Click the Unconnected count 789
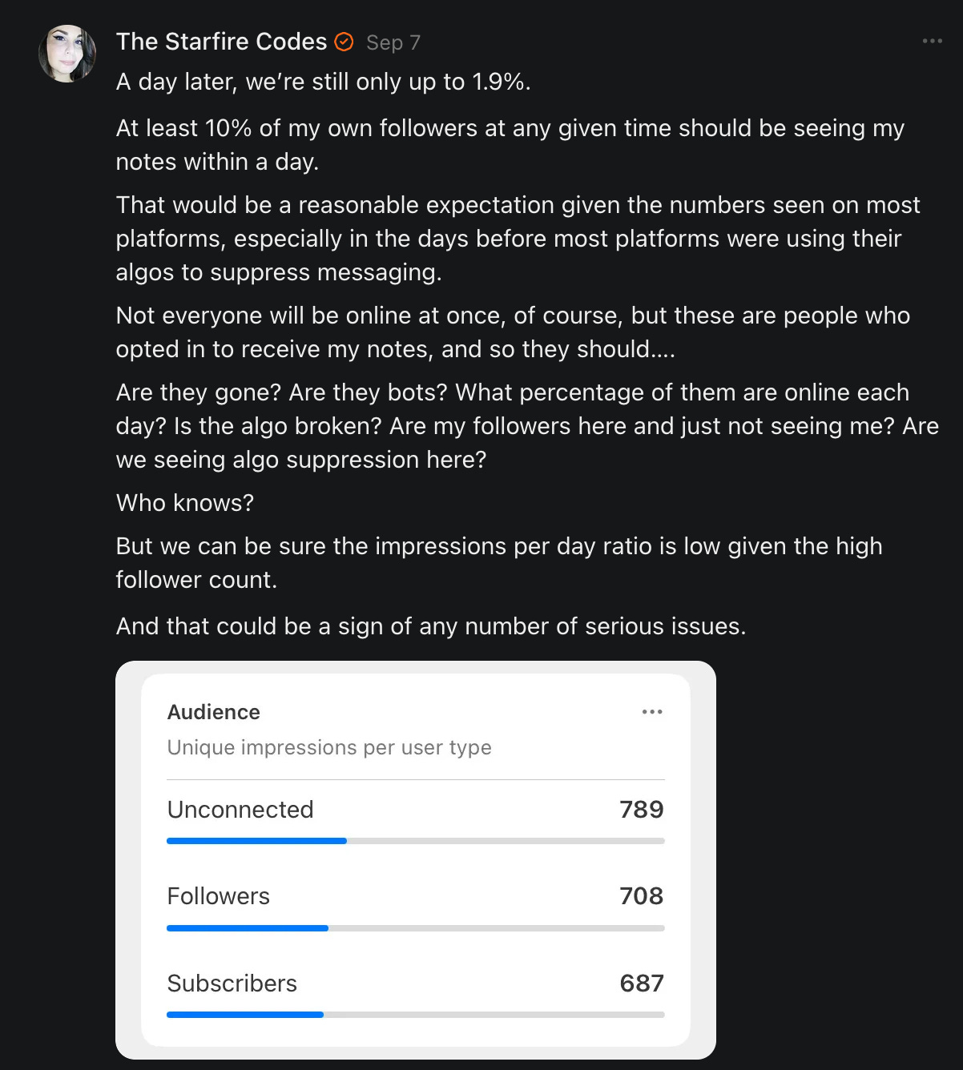The height and width of the screenshot is (1070, 963). coord(641,810)
